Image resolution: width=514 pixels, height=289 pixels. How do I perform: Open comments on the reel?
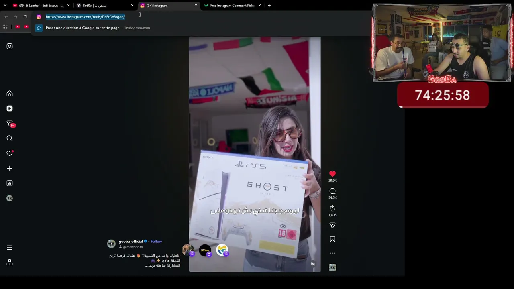point(332,191)
